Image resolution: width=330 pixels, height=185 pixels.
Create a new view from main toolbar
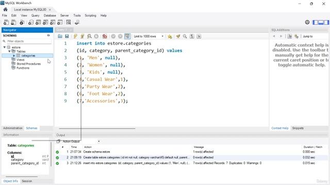(x=45, y=22)
